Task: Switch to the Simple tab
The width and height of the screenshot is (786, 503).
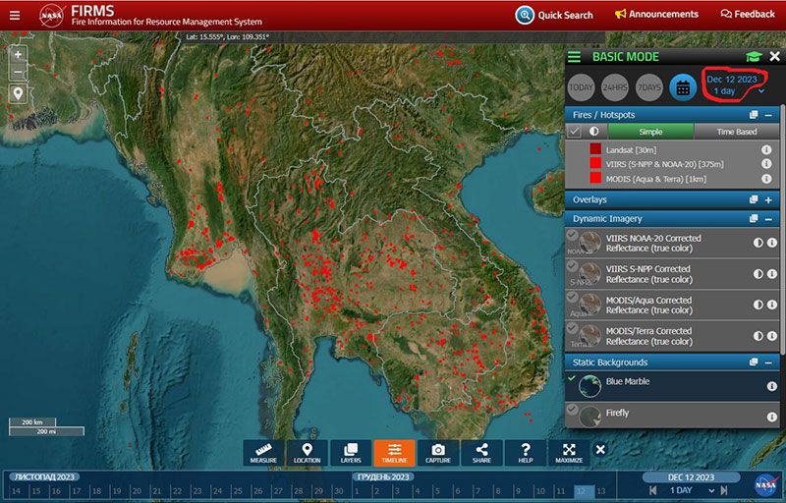Action: pos(650,132)
